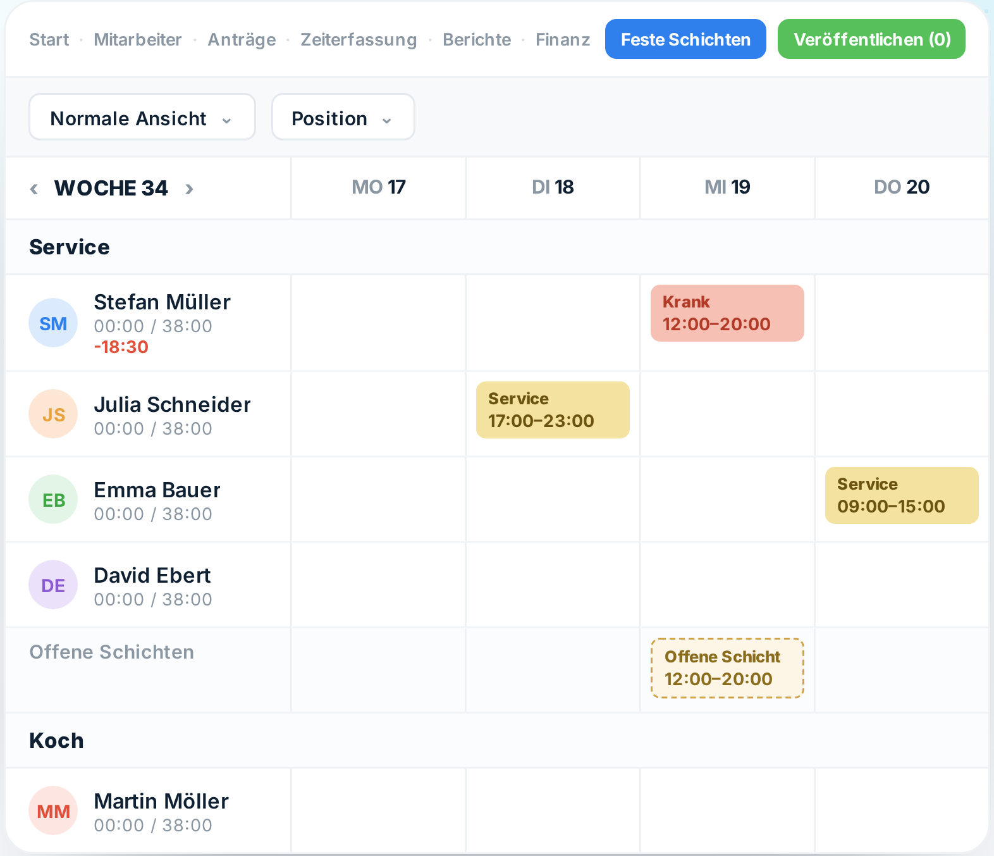Click the Feste Schichten button
The height and width of the screenshot is (856, 994).
[x=685, y=39]
